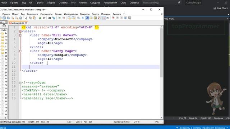Open the Function List icon
This screenshot has width=230, height=129.
[99, 18]
